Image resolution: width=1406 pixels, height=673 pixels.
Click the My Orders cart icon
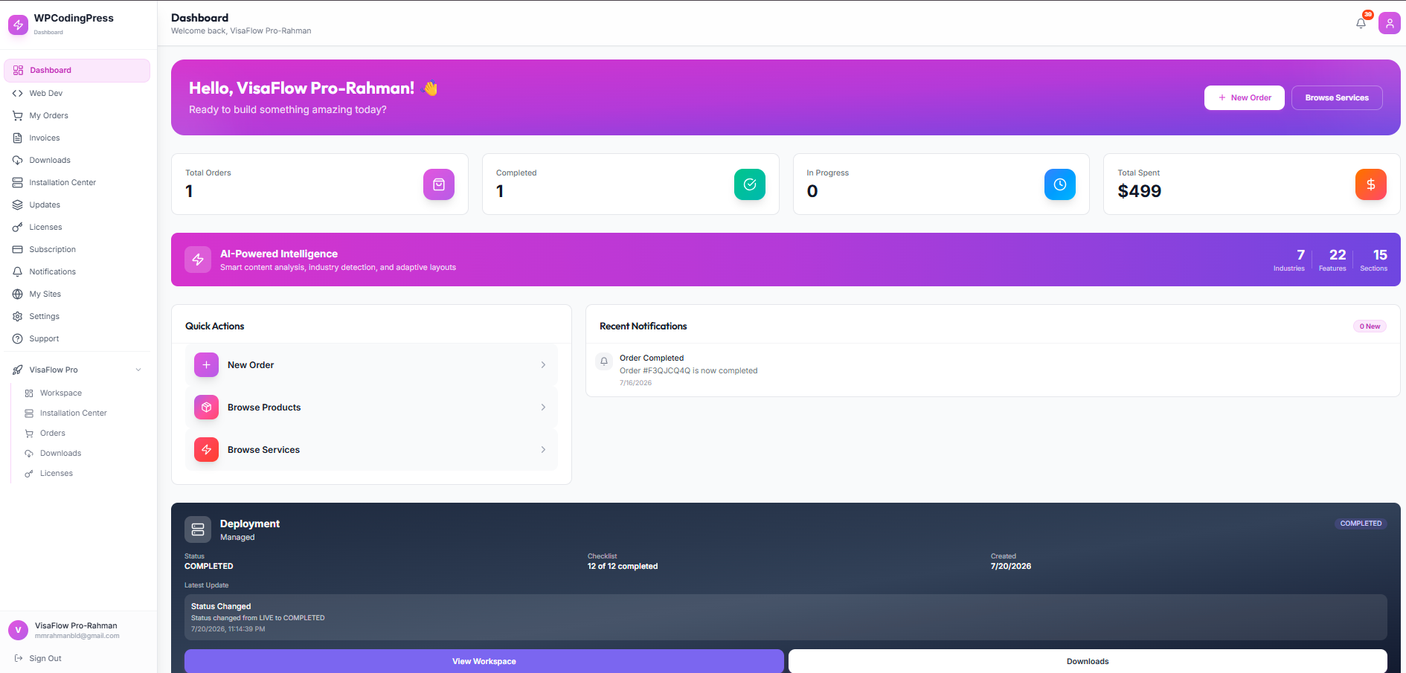tap(18, 116)
